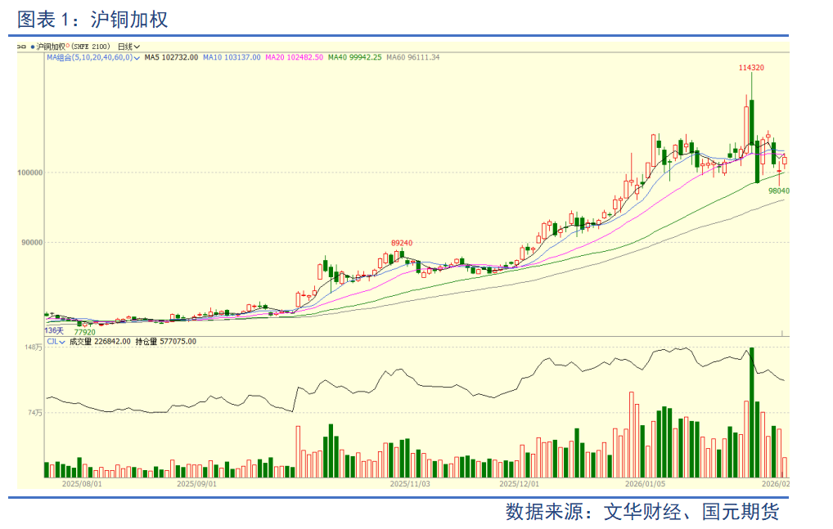Select the 2025/11/03 date on the time axis
This screenshot has width=833, height=529.
[x=409, y=483]
